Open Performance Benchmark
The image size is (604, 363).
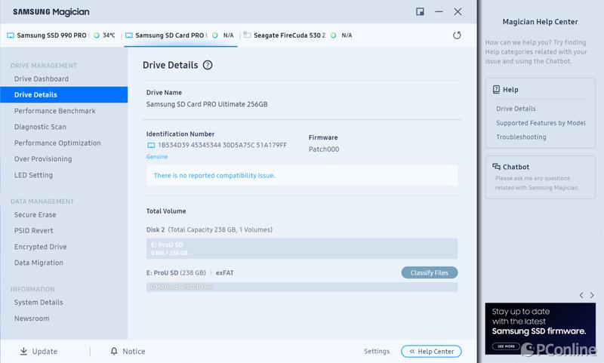(54, 111)
